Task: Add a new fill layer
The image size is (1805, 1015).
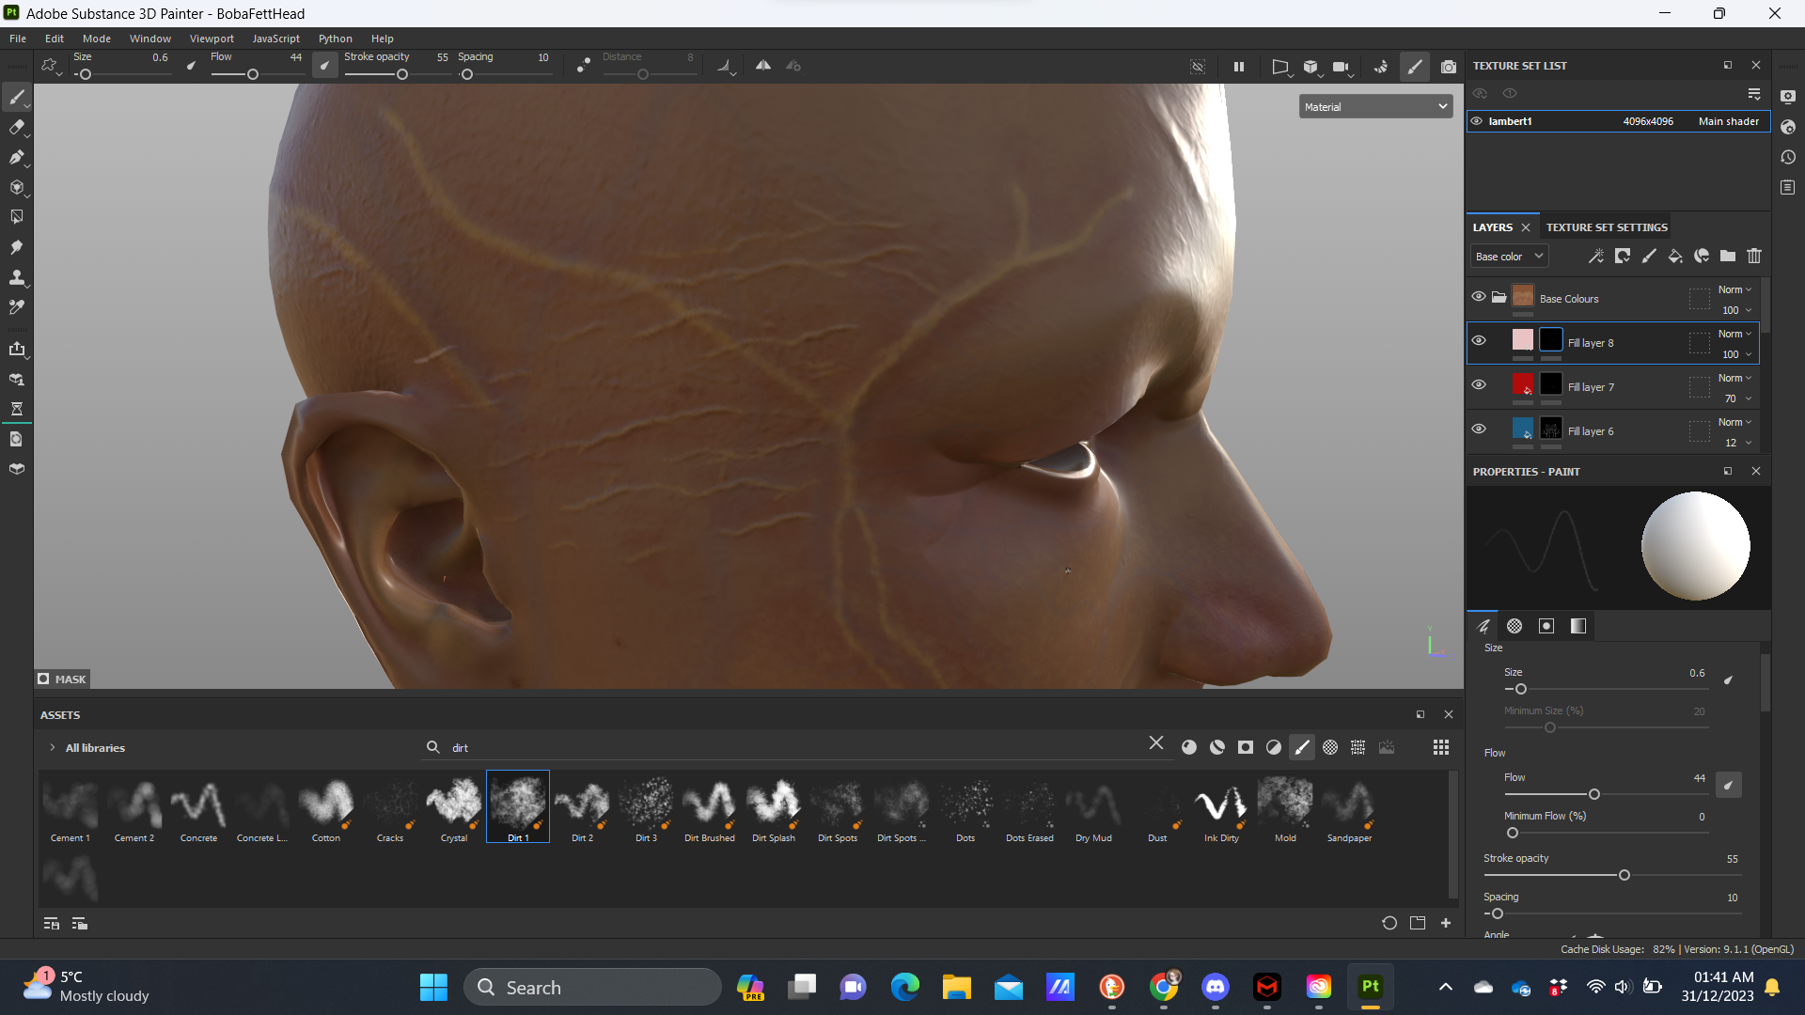Action: tap(1675, 256)
